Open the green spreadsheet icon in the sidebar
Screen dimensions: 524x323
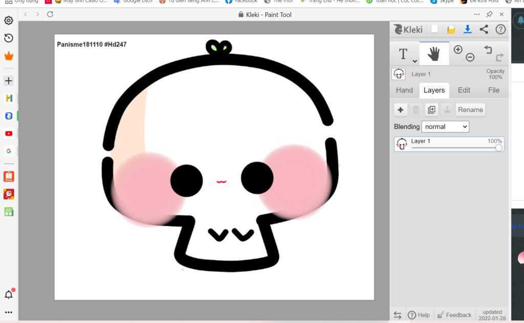click(x=9, y=212)
